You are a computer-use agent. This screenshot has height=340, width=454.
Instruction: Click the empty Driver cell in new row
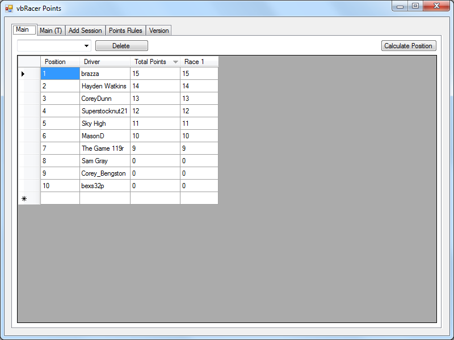tap(104, 198)
